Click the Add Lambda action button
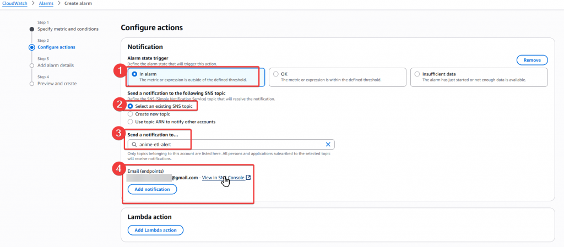564x247 pixels. pyautogui.click(x=155, y=230)
